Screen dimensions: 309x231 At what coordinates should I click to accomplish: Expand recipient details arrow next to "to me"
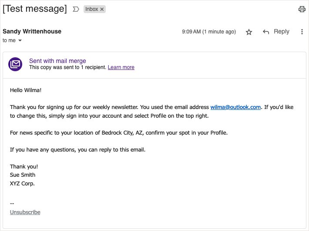(20, 41)
